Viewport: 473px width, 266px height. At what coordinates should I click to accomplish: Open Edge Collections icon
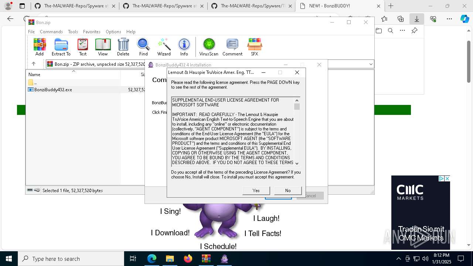(401, 19)
